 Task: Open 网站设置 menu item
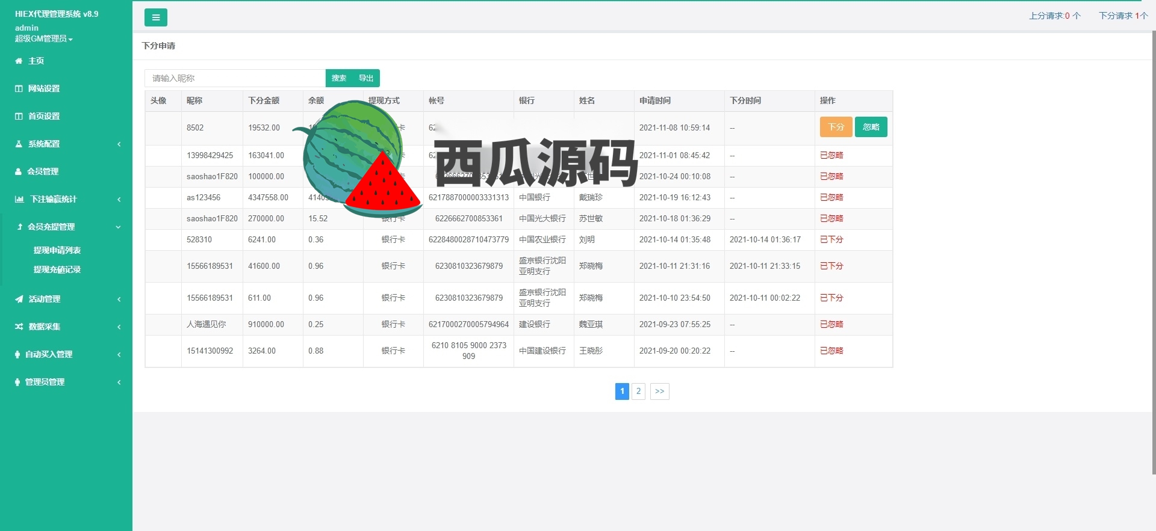coord(44,88)
